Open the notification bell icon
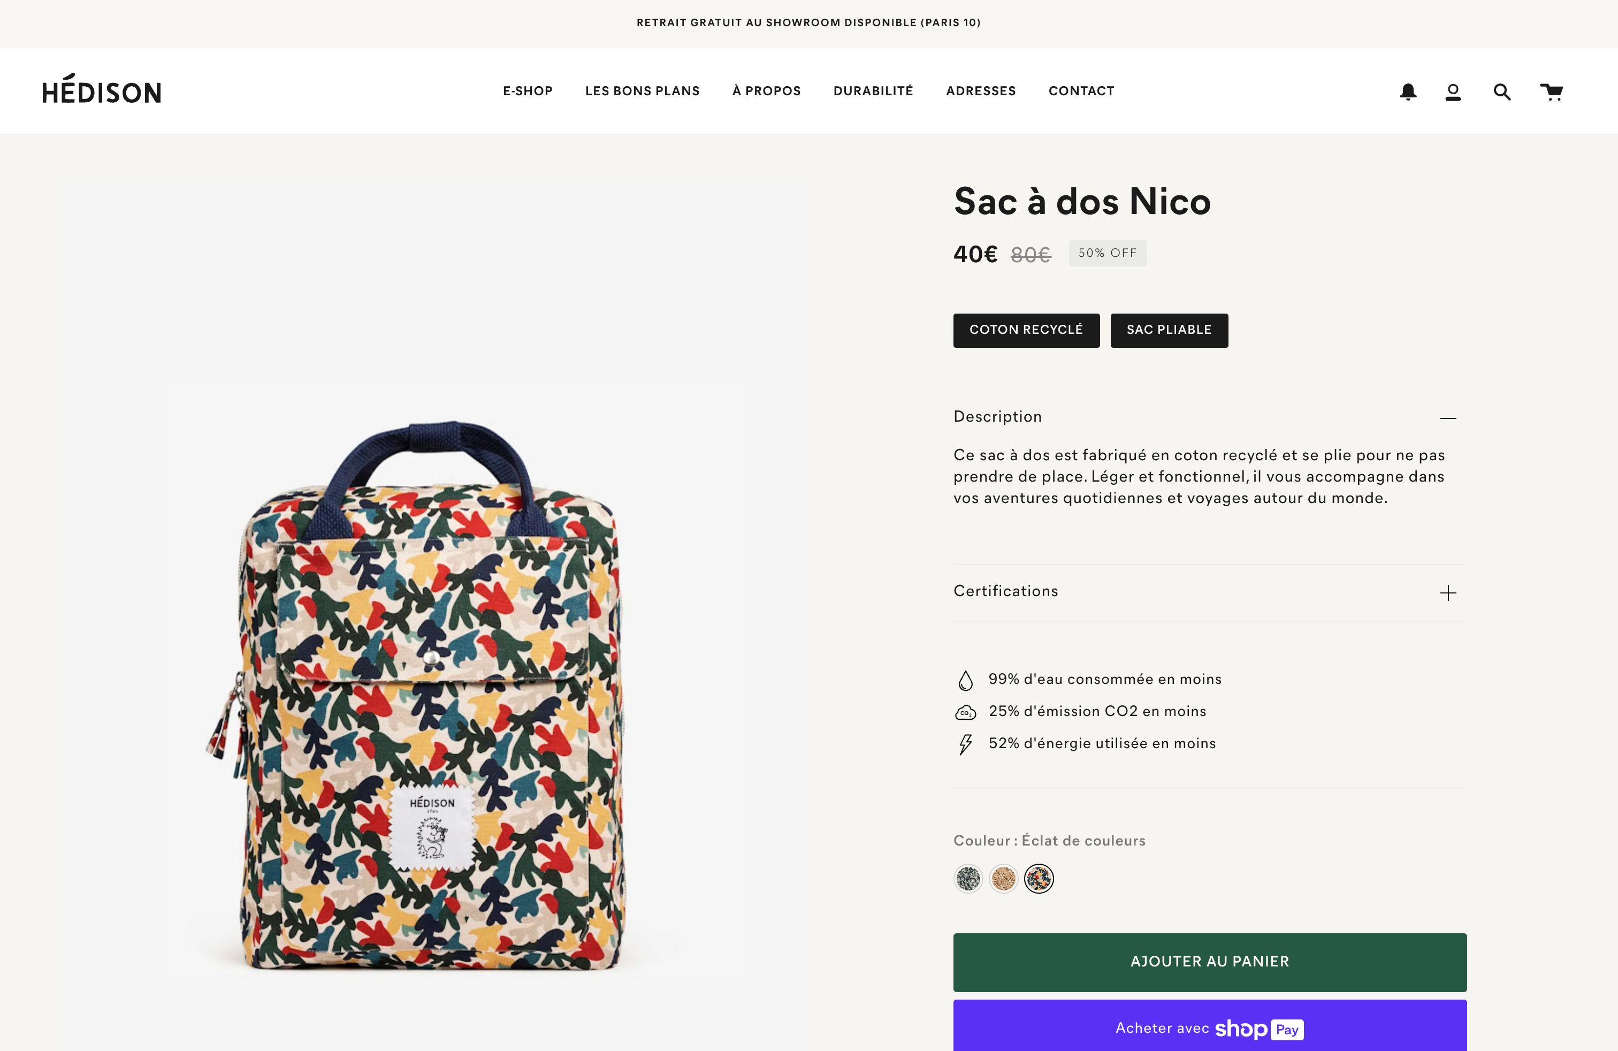 point(1408,92)
